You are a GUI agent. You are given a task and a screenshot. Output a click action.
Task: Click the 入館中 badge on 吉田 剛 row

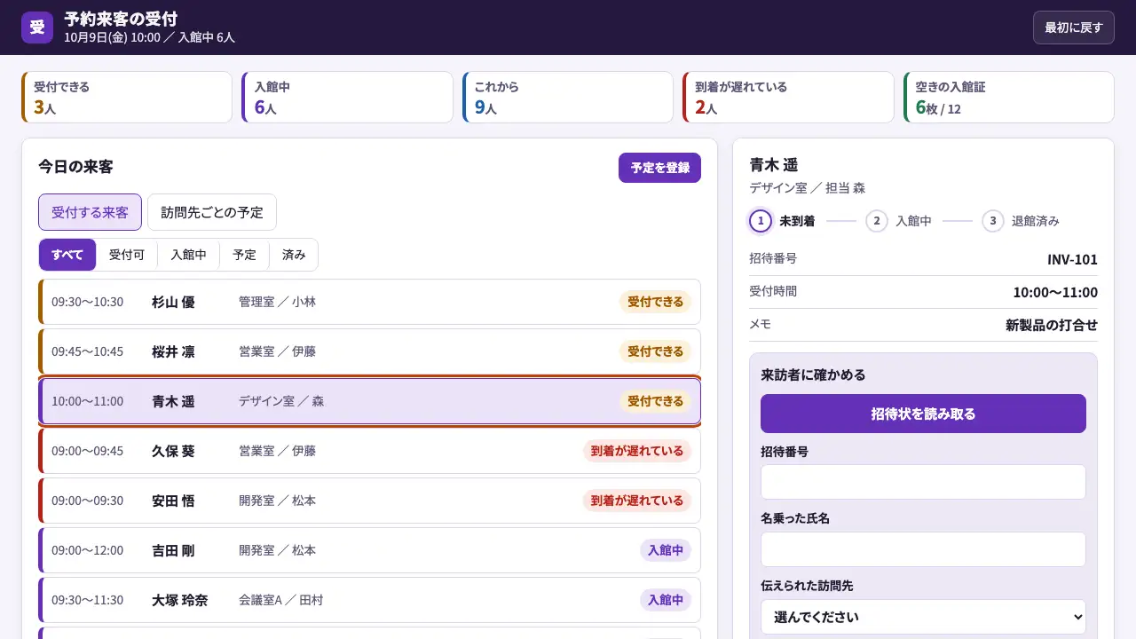point(666,550)
